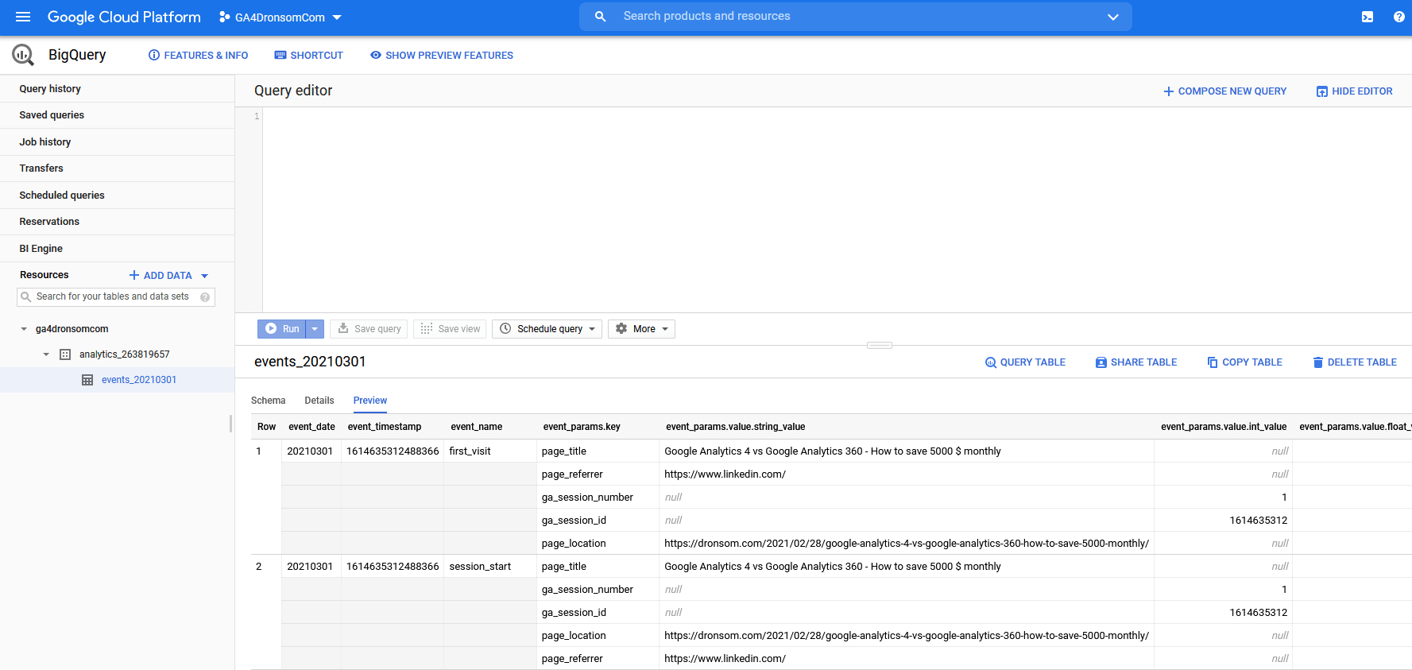Screen dimensions: 1412x670
Task: Activate Cloud Shell terminal icon
Action: click(x=1368, y=17)
